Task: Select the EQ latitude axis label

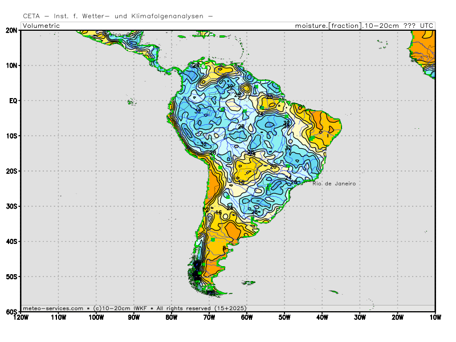Action: tap(14, 101)
